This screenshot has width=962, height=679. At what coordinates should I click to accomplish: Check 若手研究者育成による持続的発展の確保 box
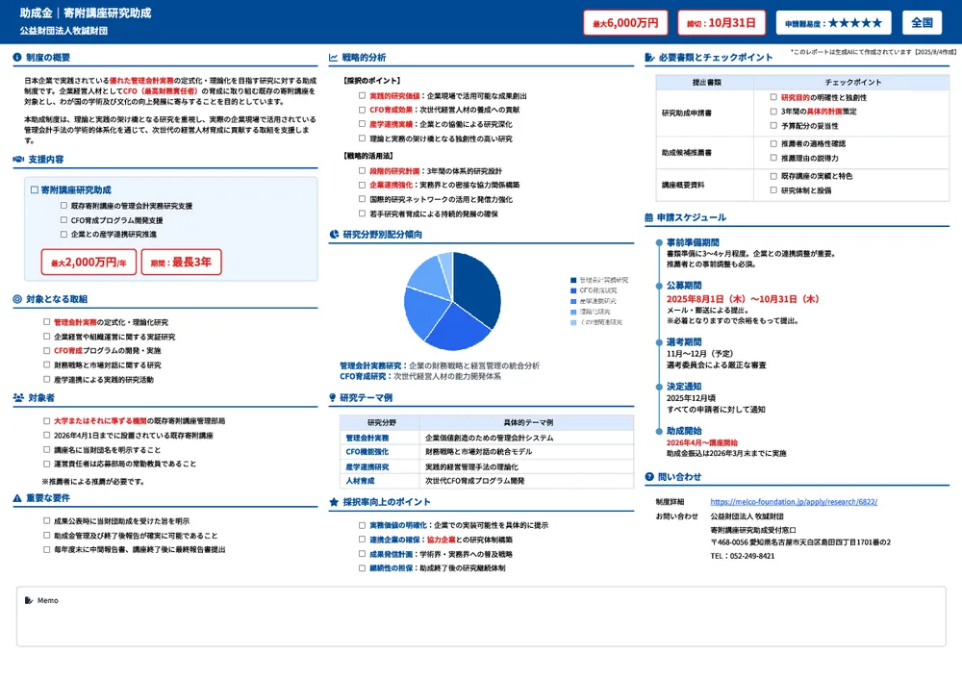click(362, 214)
